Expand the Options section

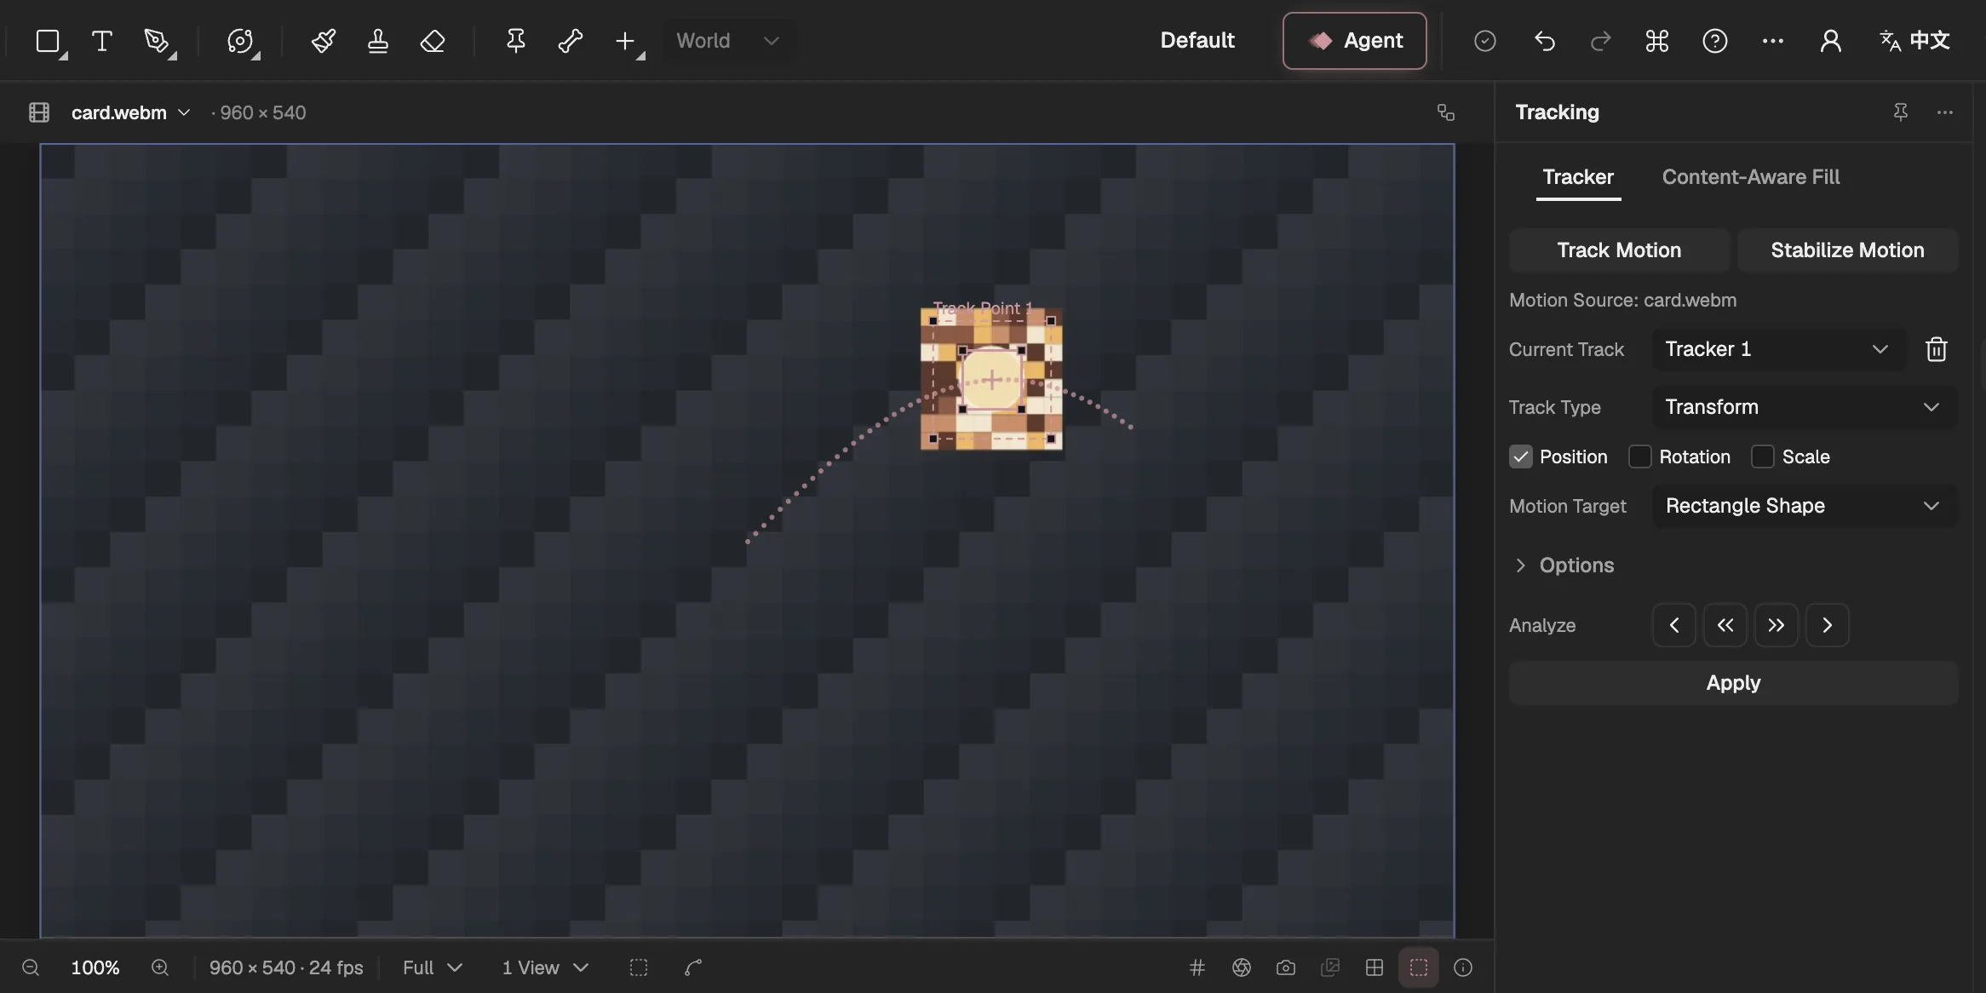(1565, 565)
